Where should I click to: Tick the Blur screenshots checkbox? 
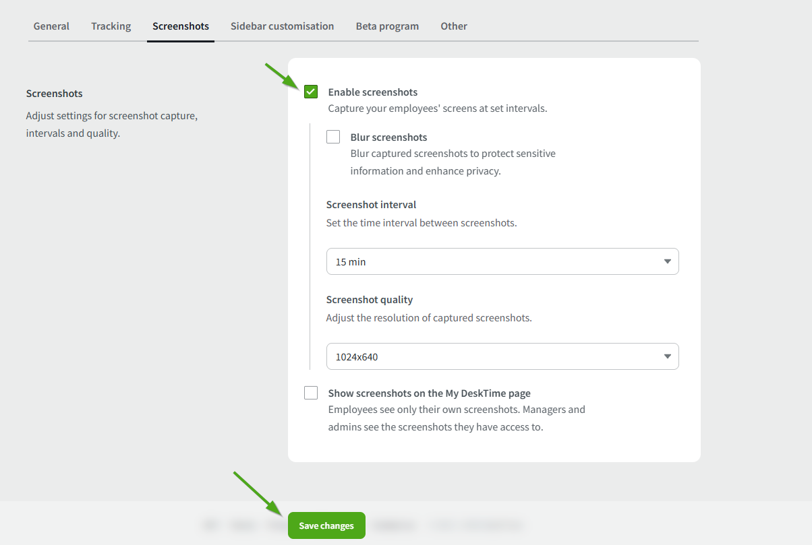pyautogui.click(x=333, y=137)
